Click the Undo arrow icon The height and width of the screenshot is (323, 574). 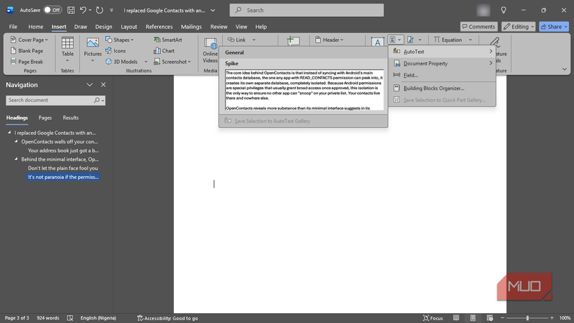[x=83, y=10]
